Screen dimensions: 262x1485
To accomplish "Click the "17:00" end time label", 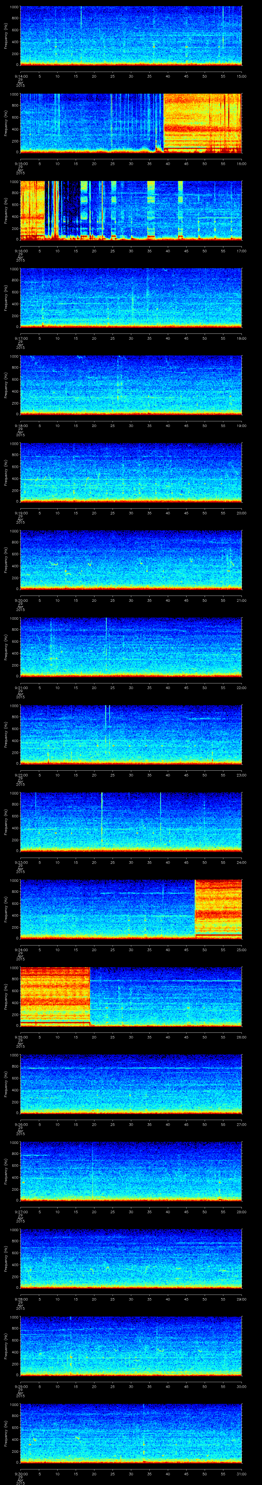I will click(242, 251).
